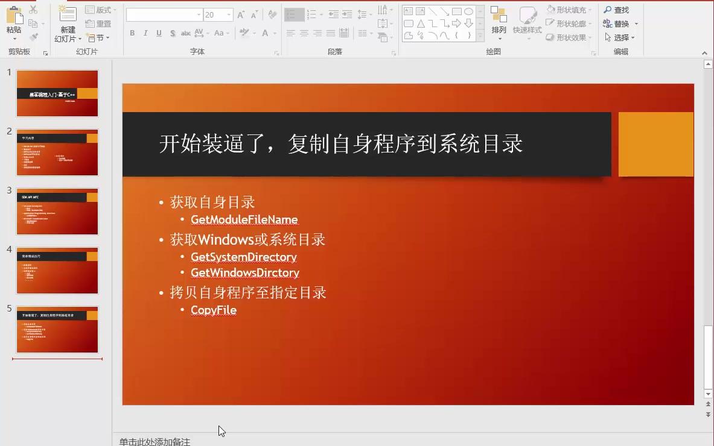
Task: Select slide 3 thumbnail in the panel
Action: pos(57,211)
